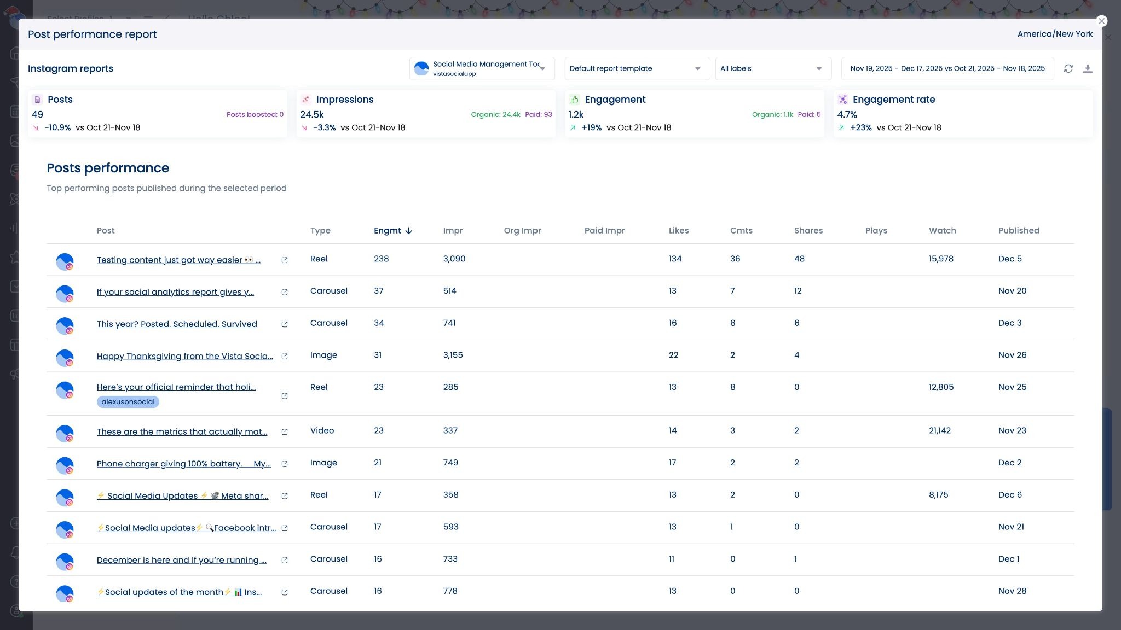This screenshot has width=1121, height=630.
Task: Select the home icon in the left sidebar
Action: [x=15, y=51]
